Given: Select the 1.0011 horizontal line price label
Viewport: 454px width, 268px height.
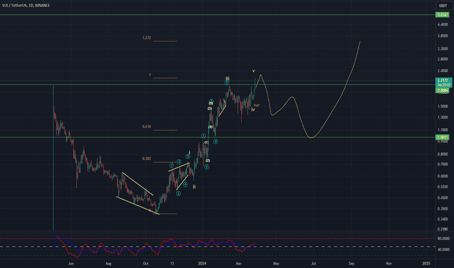Looking at the screenshot, I should 442,137.
